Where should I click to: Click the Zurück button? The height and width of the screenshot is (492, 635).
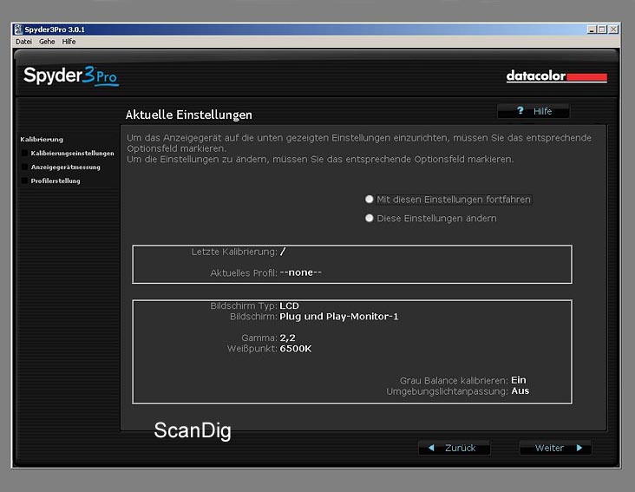point(454,448)
